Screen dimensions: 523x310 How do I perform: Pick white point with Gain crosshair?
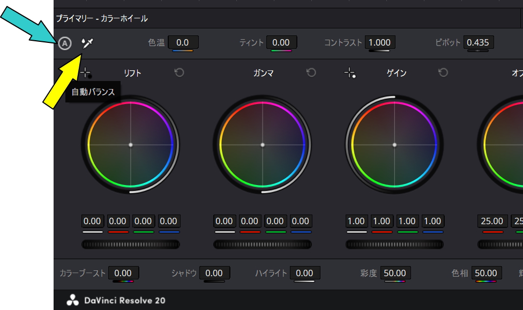(350, 73)
